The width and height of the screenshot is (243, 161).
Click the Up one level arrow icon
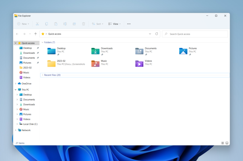35,34
